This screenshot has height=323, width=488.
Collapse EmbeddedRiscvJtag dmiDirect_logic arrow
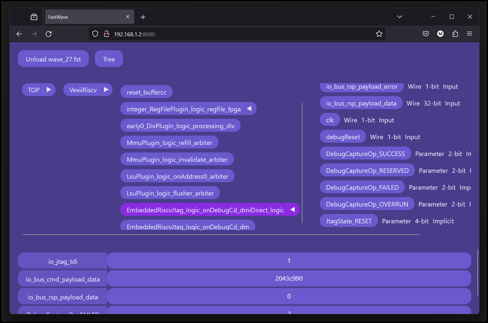[293, 210]
